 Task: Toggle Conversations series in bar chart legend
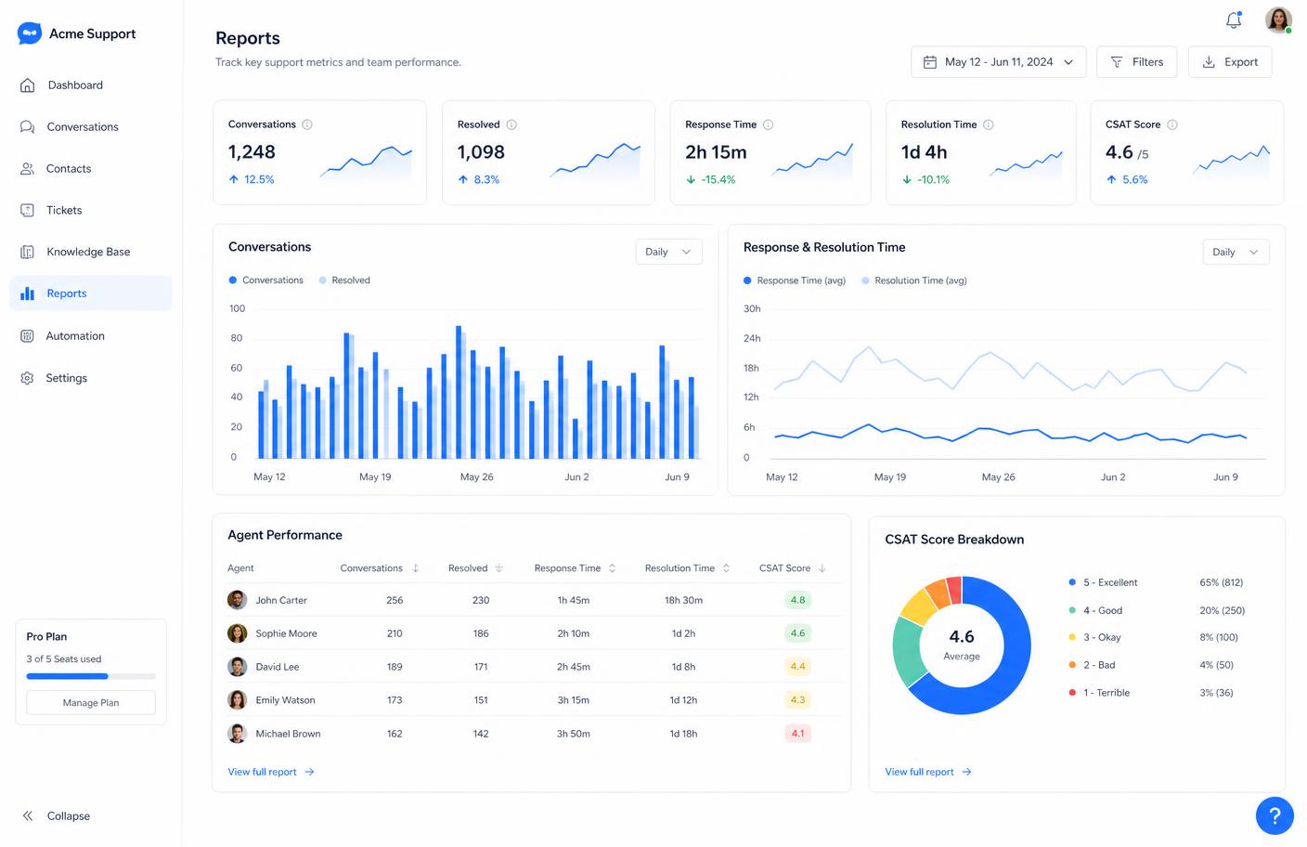pos(266,280)
